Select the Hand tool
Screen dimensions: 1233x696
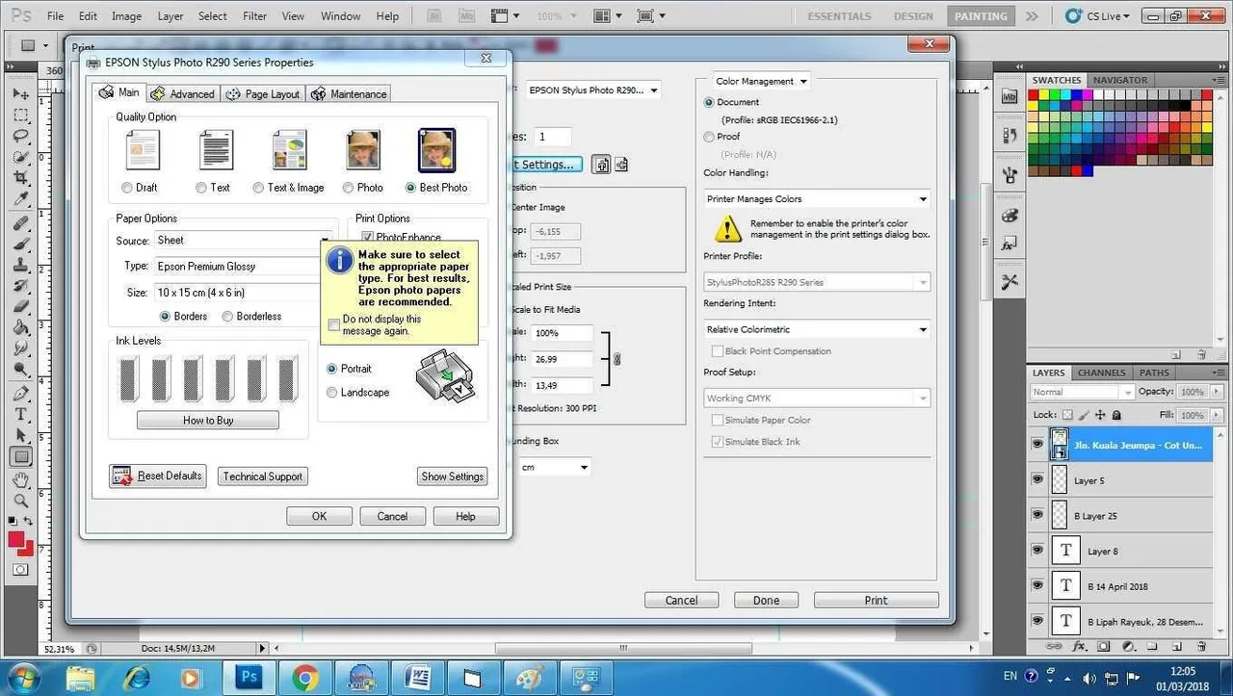tap(20, 479)
